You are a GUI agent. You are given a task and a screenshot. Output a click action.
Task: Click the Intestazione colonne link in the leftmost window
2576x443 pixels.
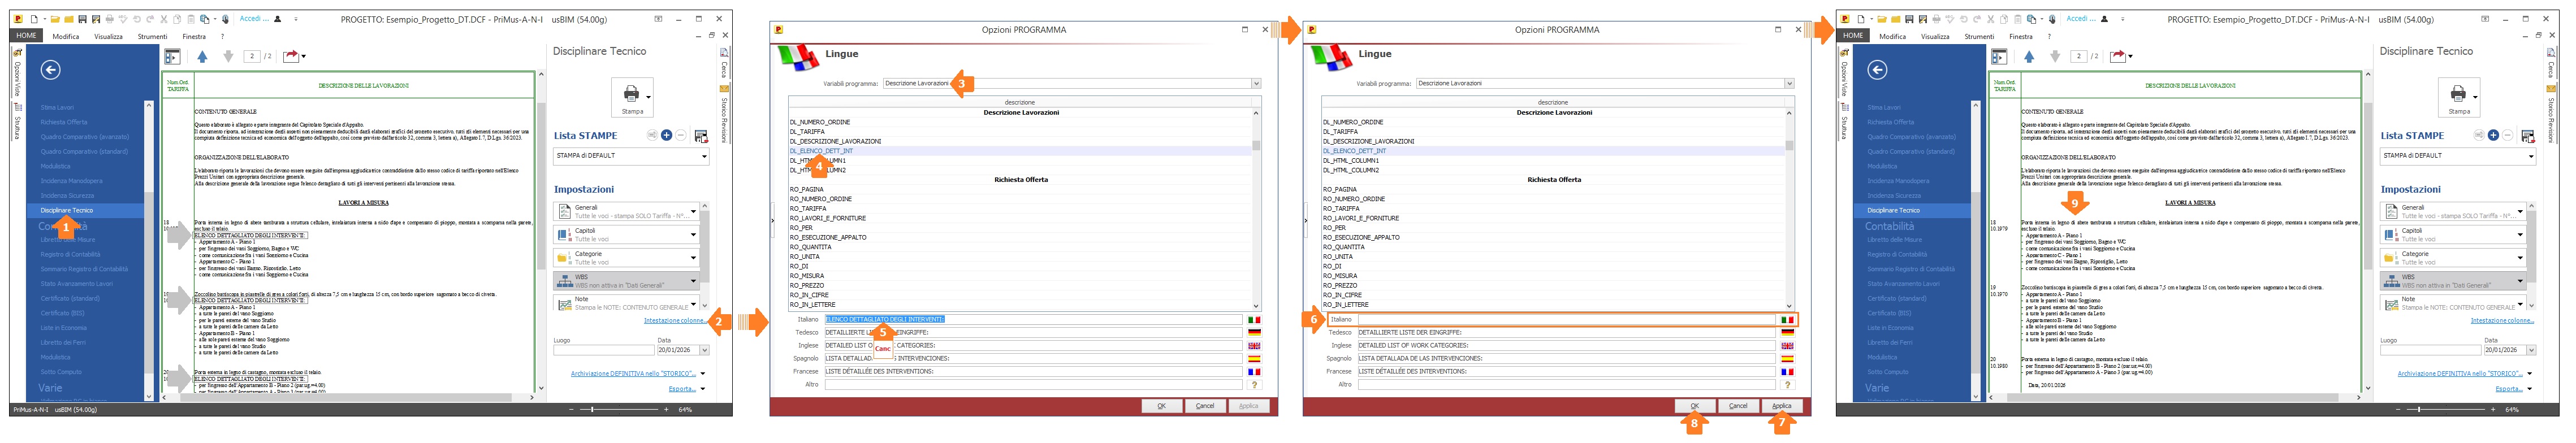point(673,321)
